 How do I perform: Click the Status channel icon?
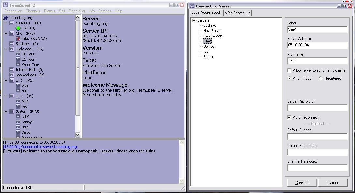(x=12, y=111)
